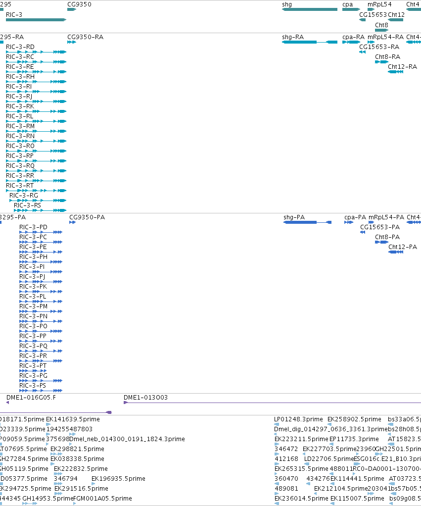Image resolution: width=421 pixels, height=506 pixels.
Task: Select the RIC-3 gene span bar
Action: [x=36, y=20]
